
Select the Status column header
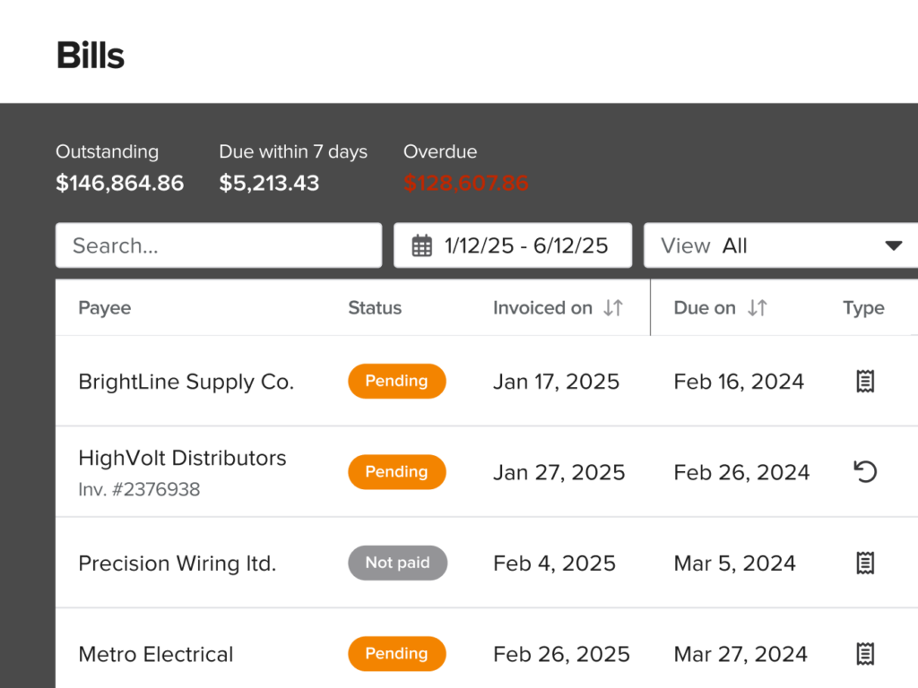[375, 307]
